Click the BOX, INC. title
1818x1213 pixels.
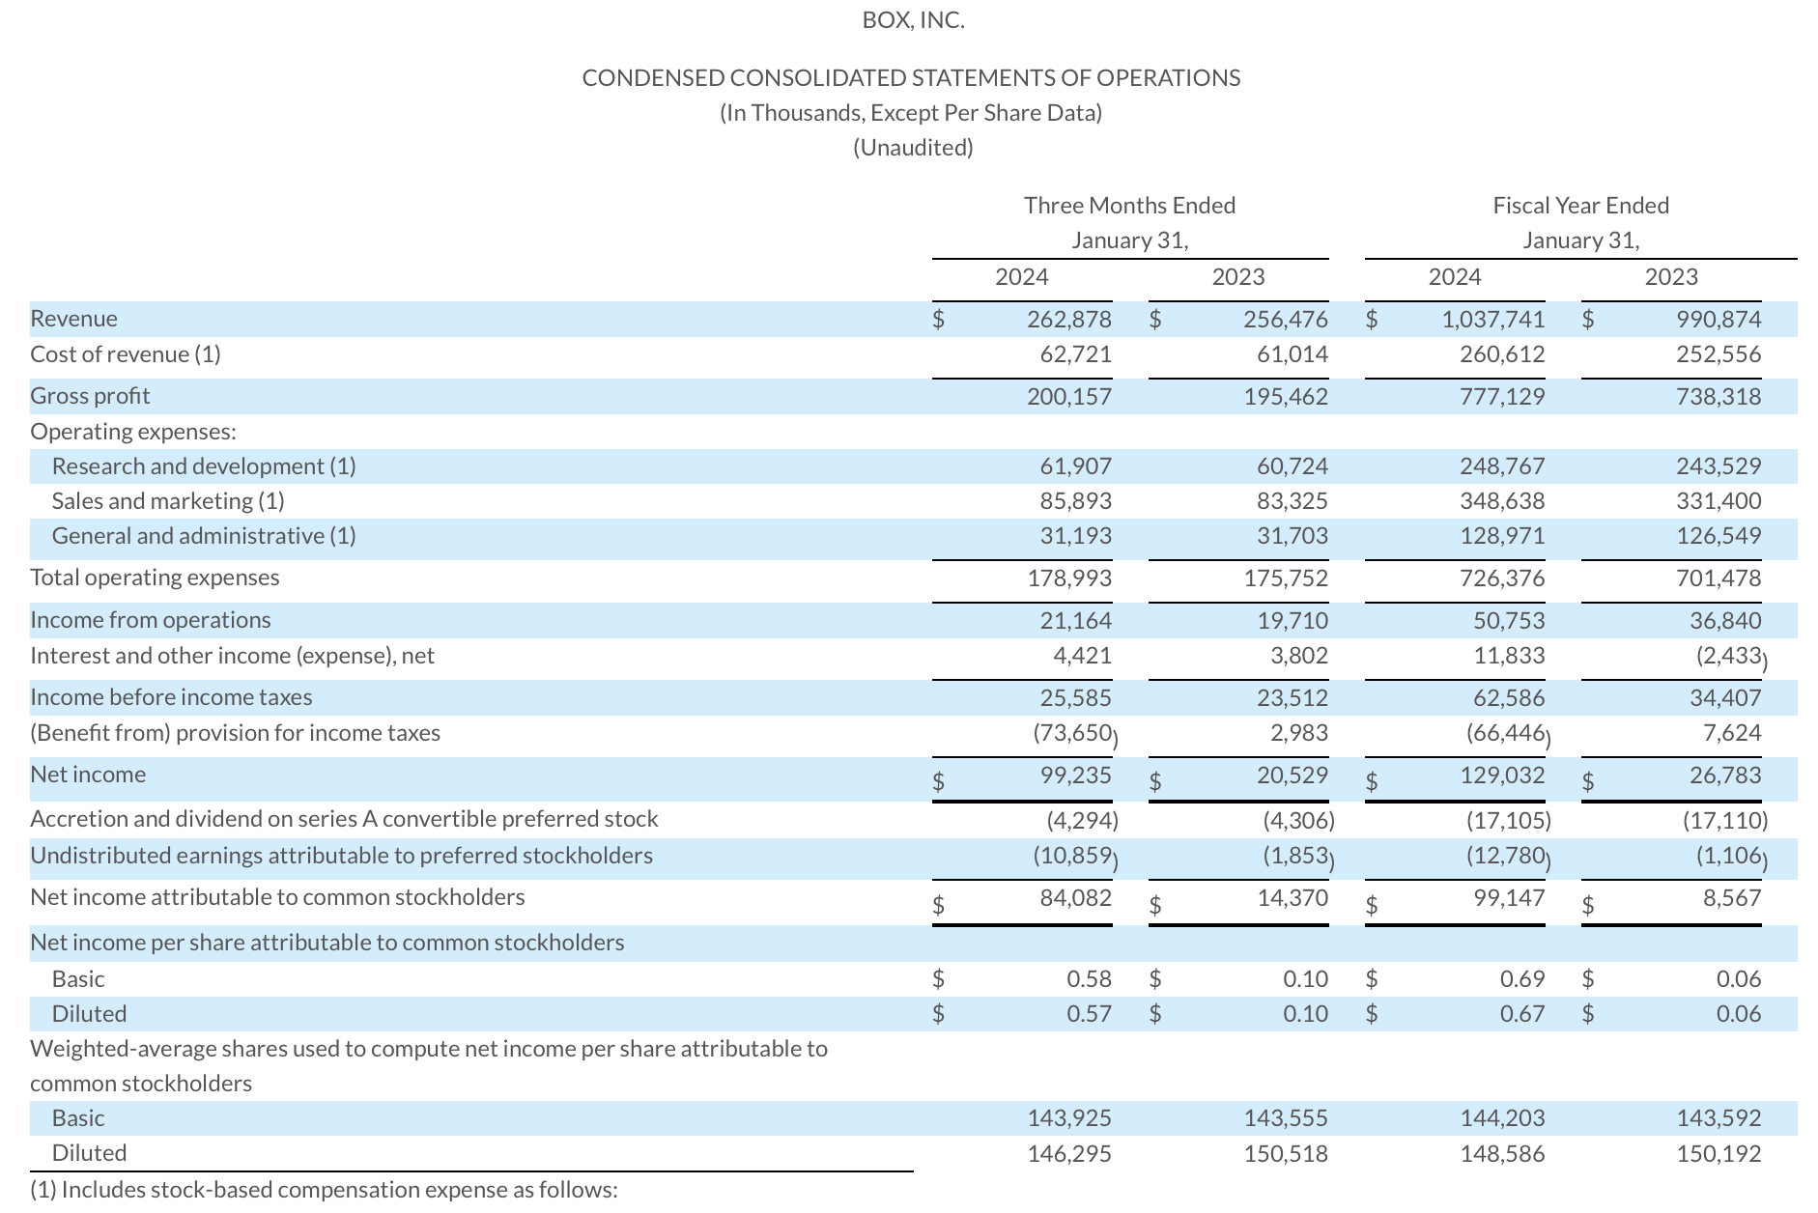913,20
